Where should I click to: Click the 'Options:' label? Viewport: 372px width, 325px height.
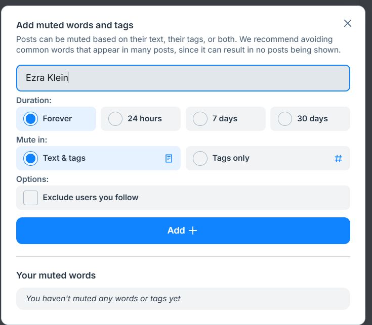pos(32,179)
